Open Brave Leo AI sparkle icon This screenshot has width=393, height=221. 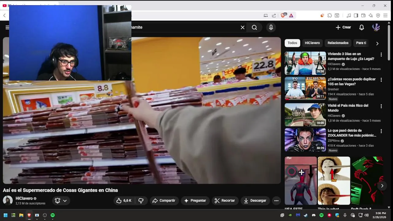point(371,15)
